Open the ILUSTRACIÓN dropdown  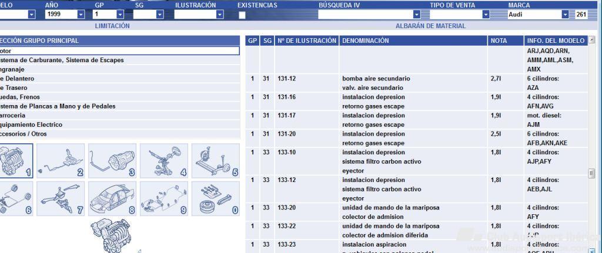click(220, 14)
